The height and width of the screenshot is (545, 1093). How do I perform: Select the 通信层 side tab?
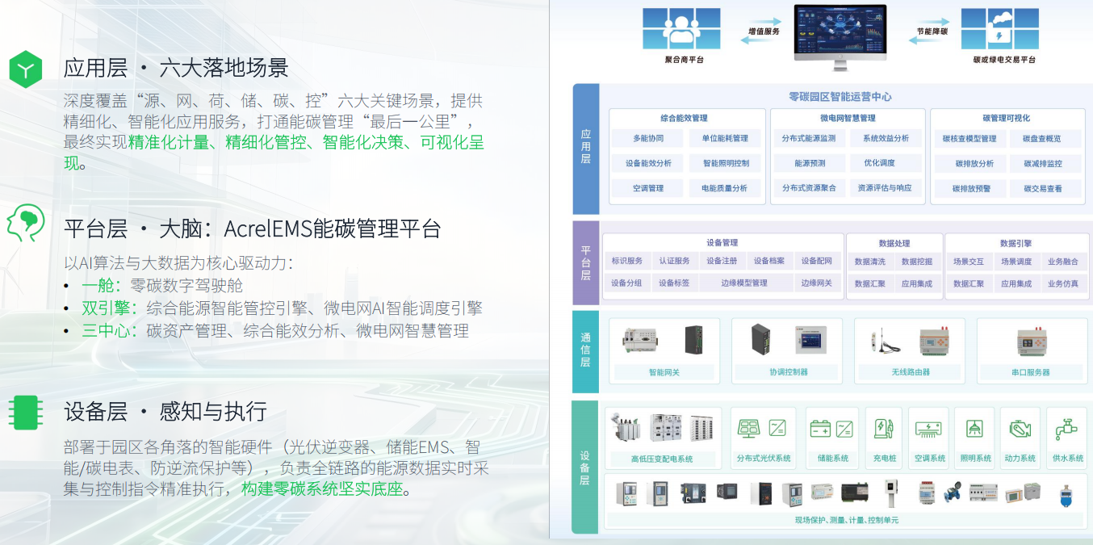pyautogui.click(x=585, y=351)
